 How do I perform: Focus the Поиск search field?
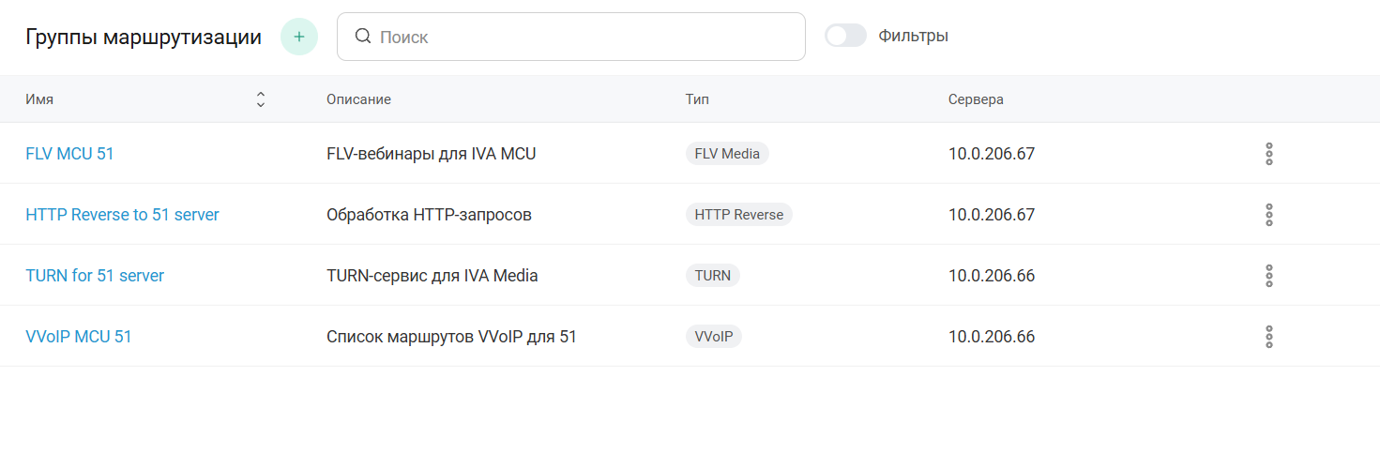582,37
